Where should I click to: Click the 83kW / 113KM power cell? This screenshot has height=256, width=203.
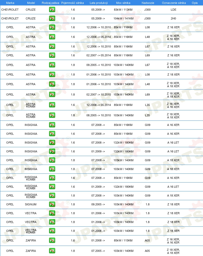pos(123,10)
